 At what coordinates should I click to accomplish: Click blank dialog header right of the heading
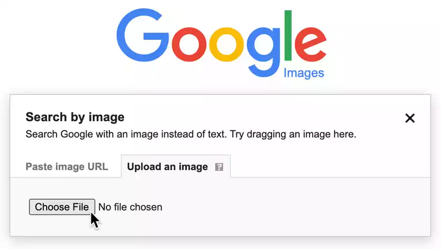265,117
